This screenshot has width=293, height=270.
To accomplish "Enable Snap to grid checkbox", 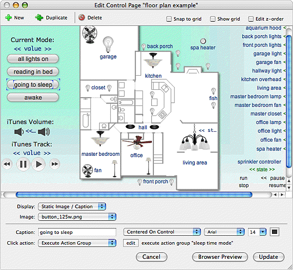I will point(169,19).
